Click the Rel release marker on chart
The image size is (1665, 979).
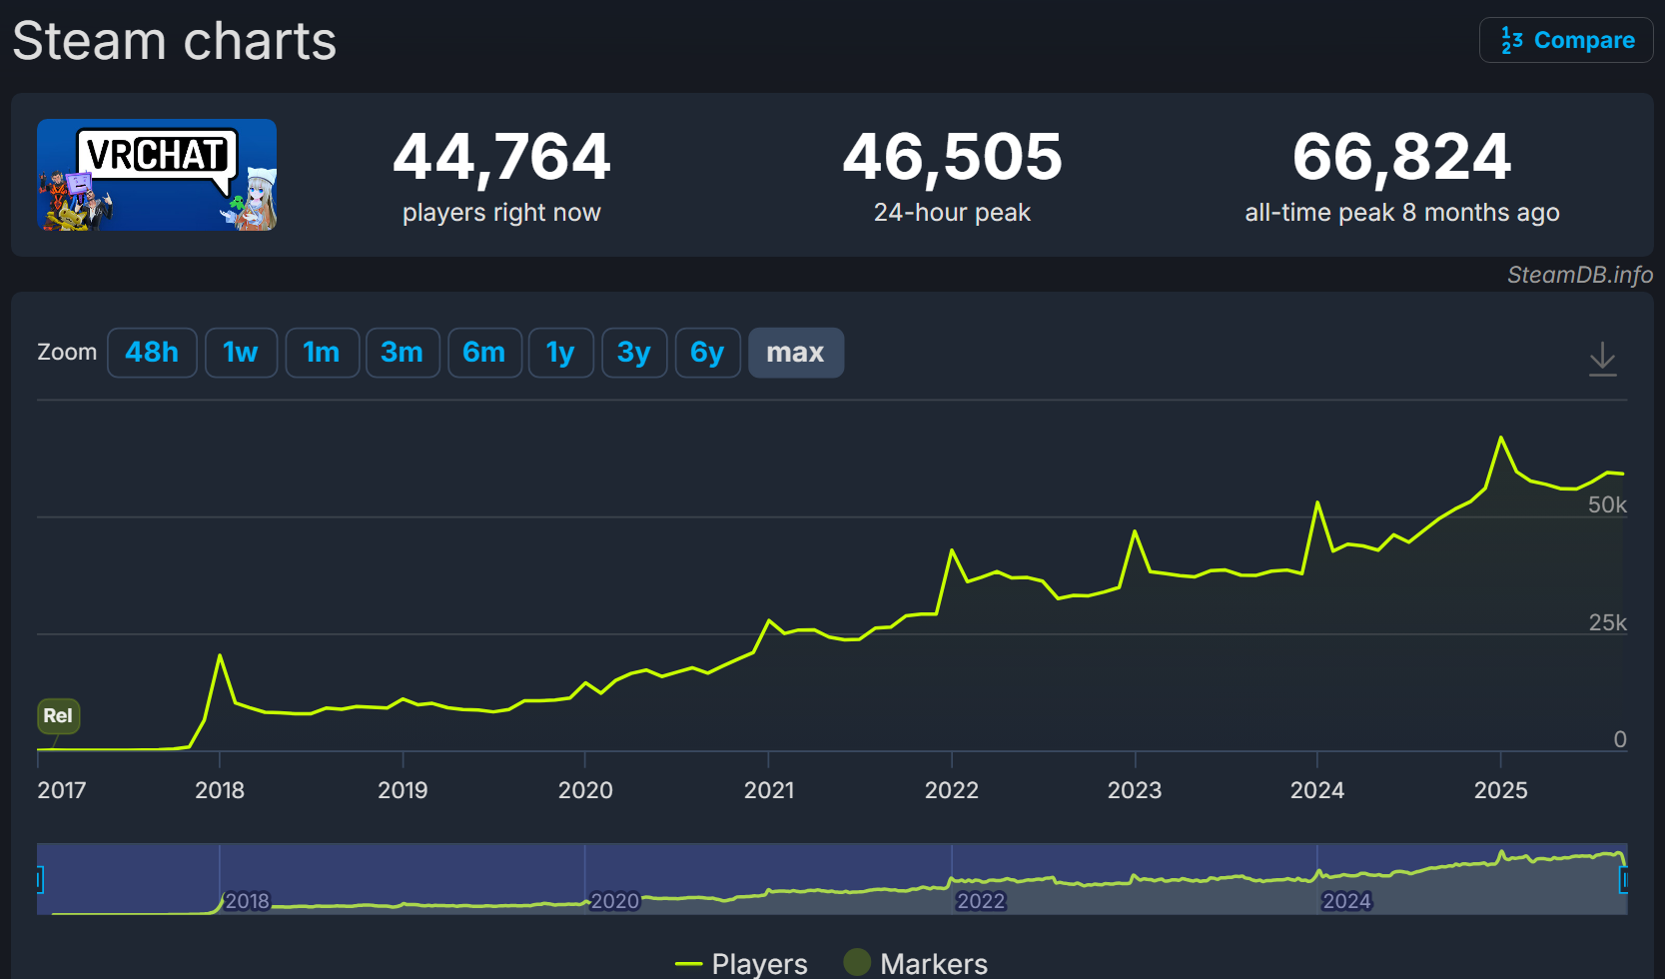[x=58, y=715]
